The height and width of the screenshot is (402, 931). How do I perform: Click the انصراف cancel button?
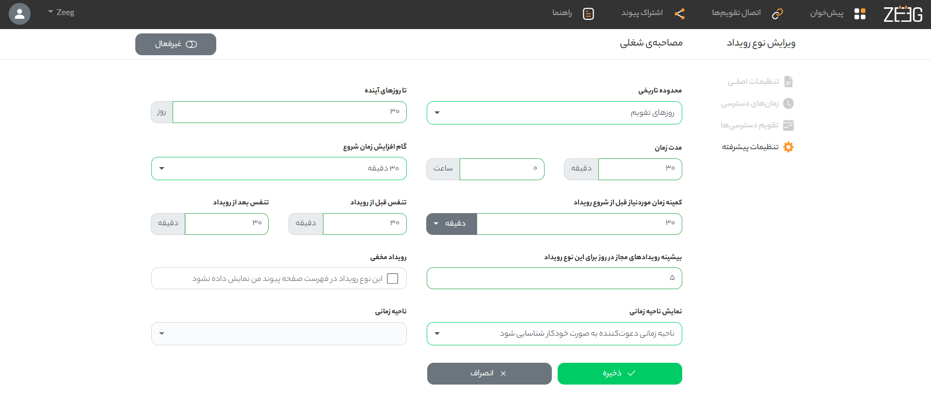click(x=489, y=373)
